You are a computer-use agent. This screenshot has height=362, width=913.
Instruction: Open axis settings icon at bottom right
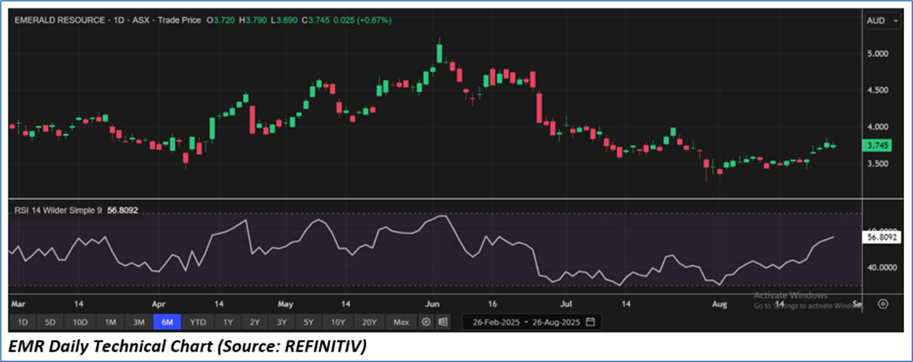coord(883,304)
